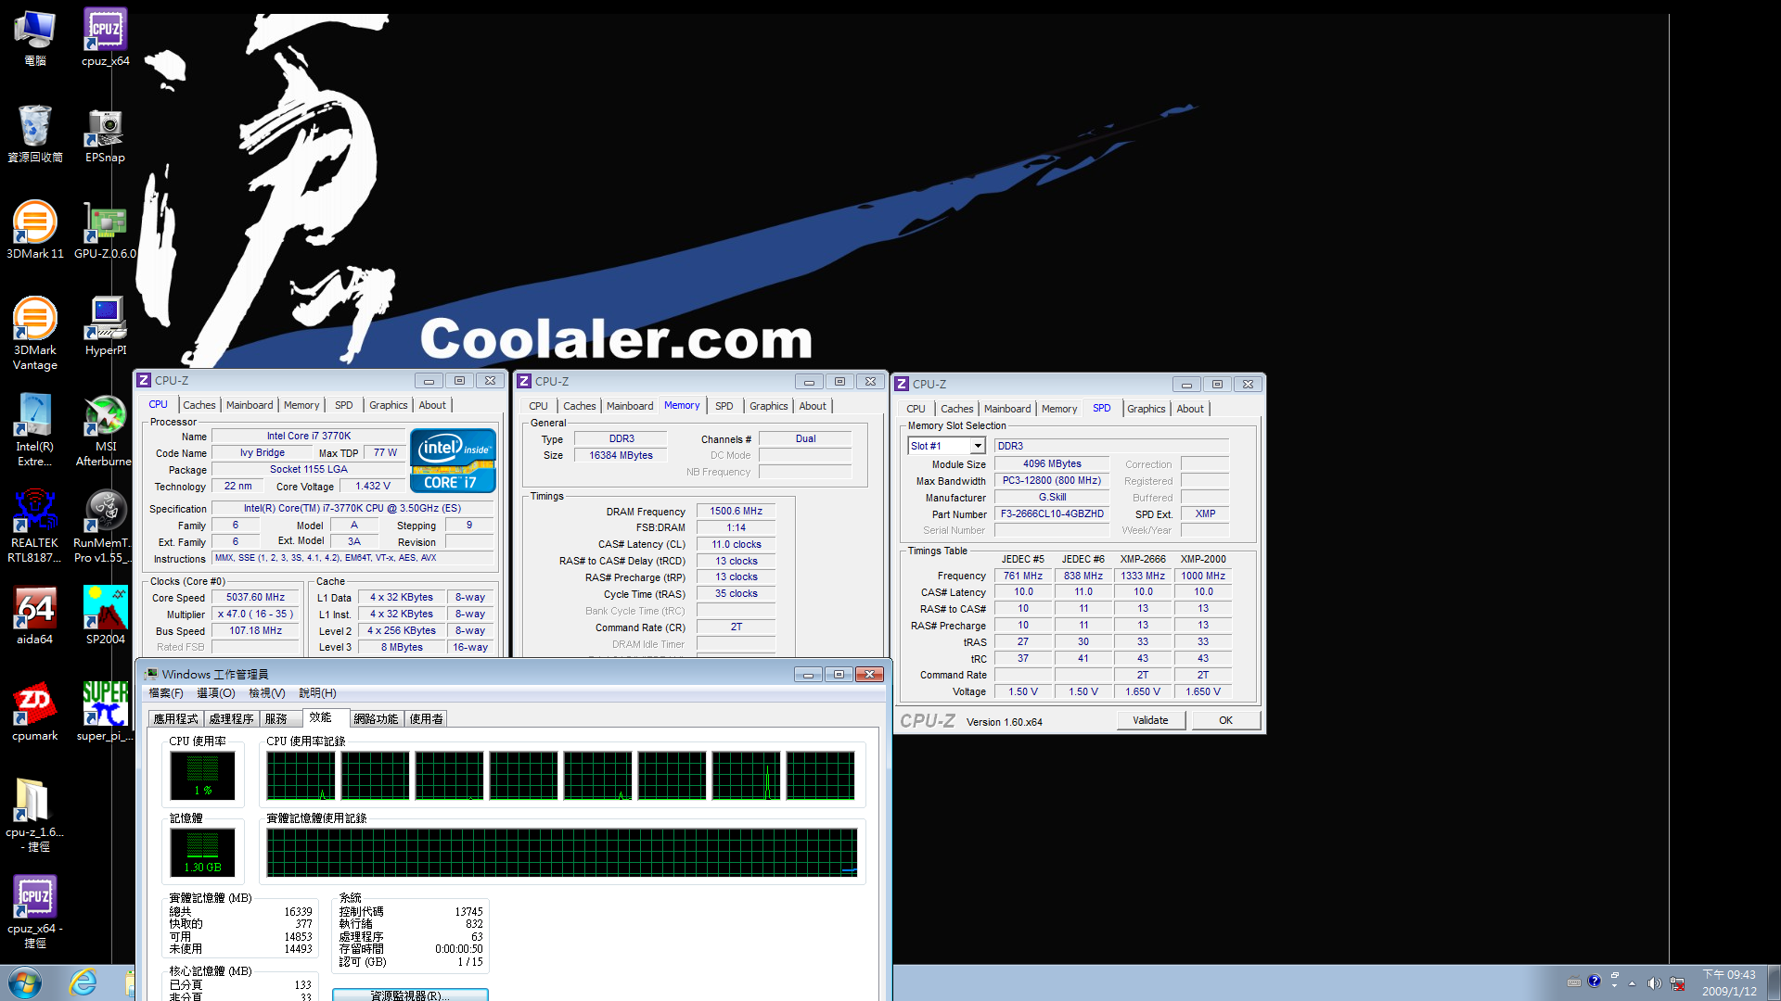Click the 記憶體 1.30 GB gauge
Screen dimensions: 1781x1001
click(x=202, y=852)
